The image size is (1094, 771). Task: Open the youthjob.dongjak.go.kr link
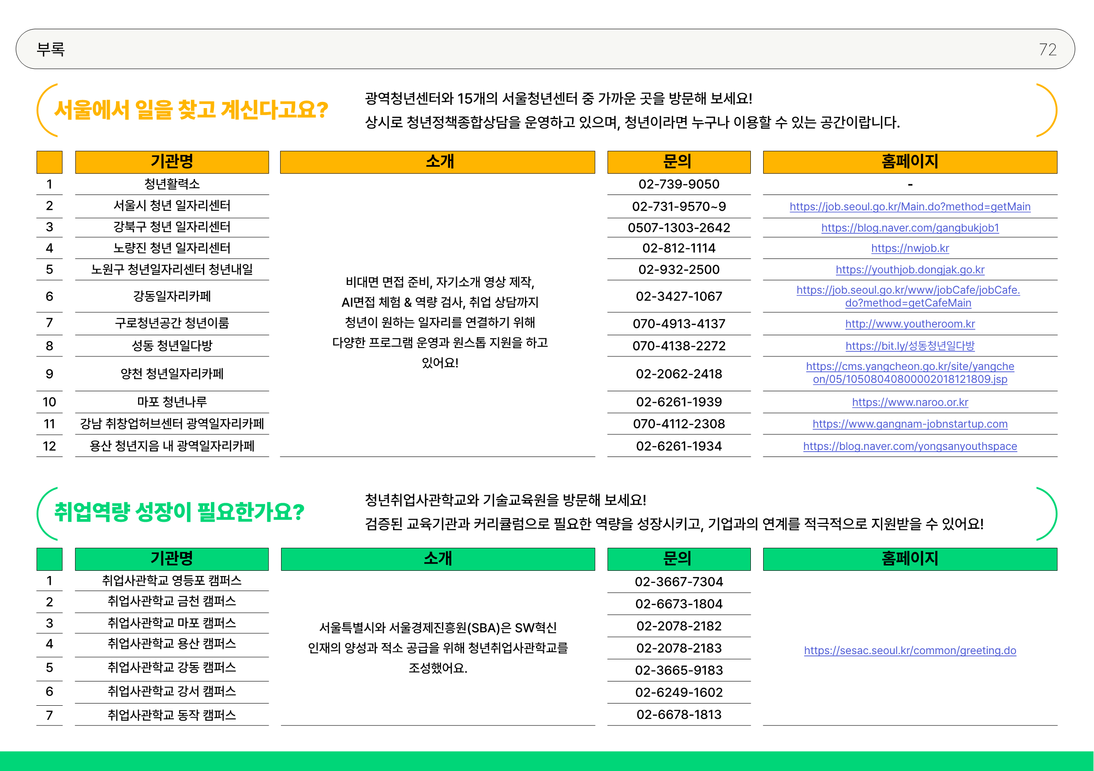(910, 269)
